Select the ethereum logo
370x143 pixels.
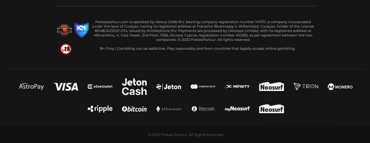pyautogui.click(x=169, y=109)
